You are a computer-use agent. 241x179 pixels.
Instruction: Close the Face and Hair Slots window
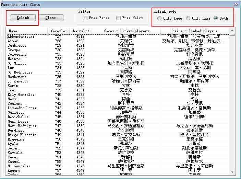pos(236,4)
